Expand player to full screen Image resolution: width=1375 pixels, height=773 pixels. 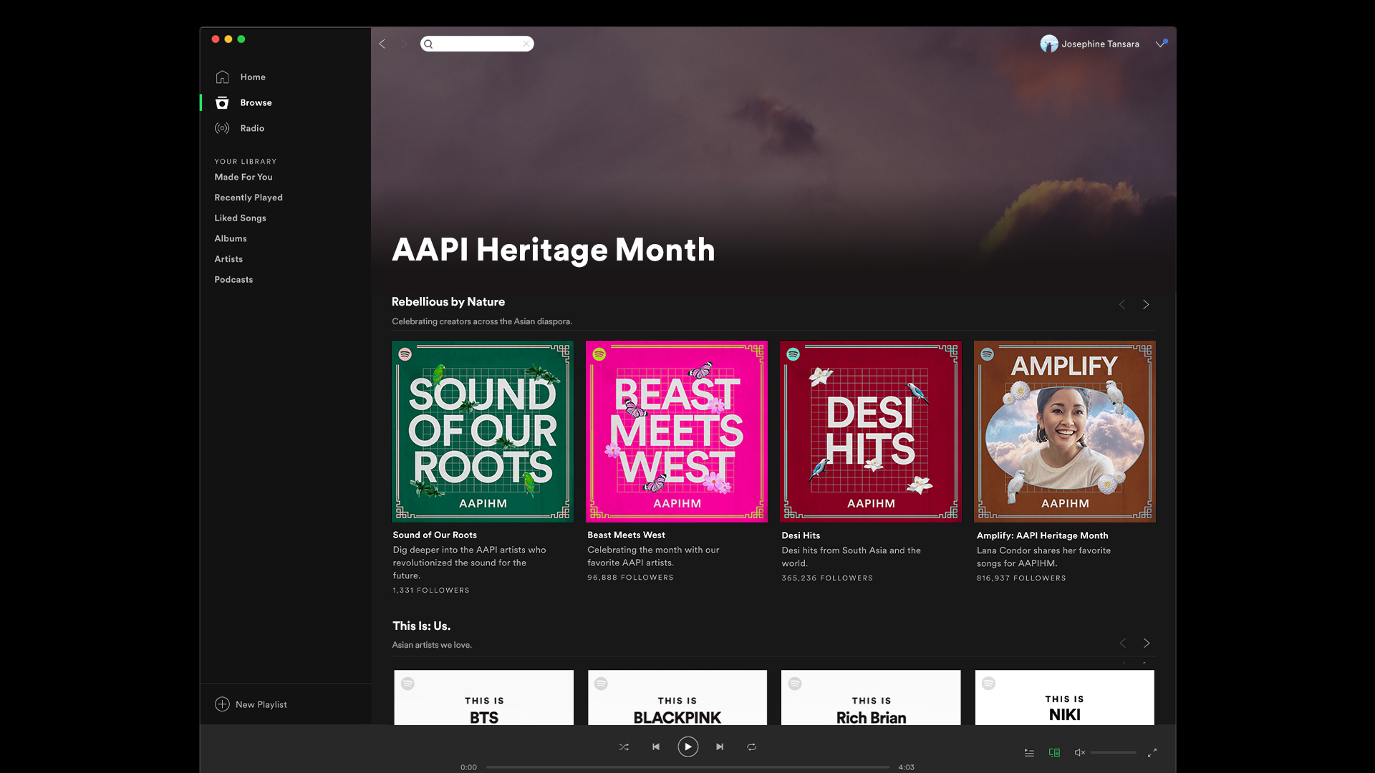(x=1152, y=752)
